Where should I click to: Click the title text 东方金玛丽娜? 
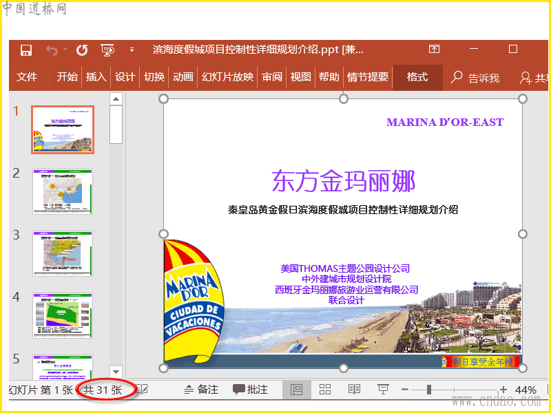(343, 181)
